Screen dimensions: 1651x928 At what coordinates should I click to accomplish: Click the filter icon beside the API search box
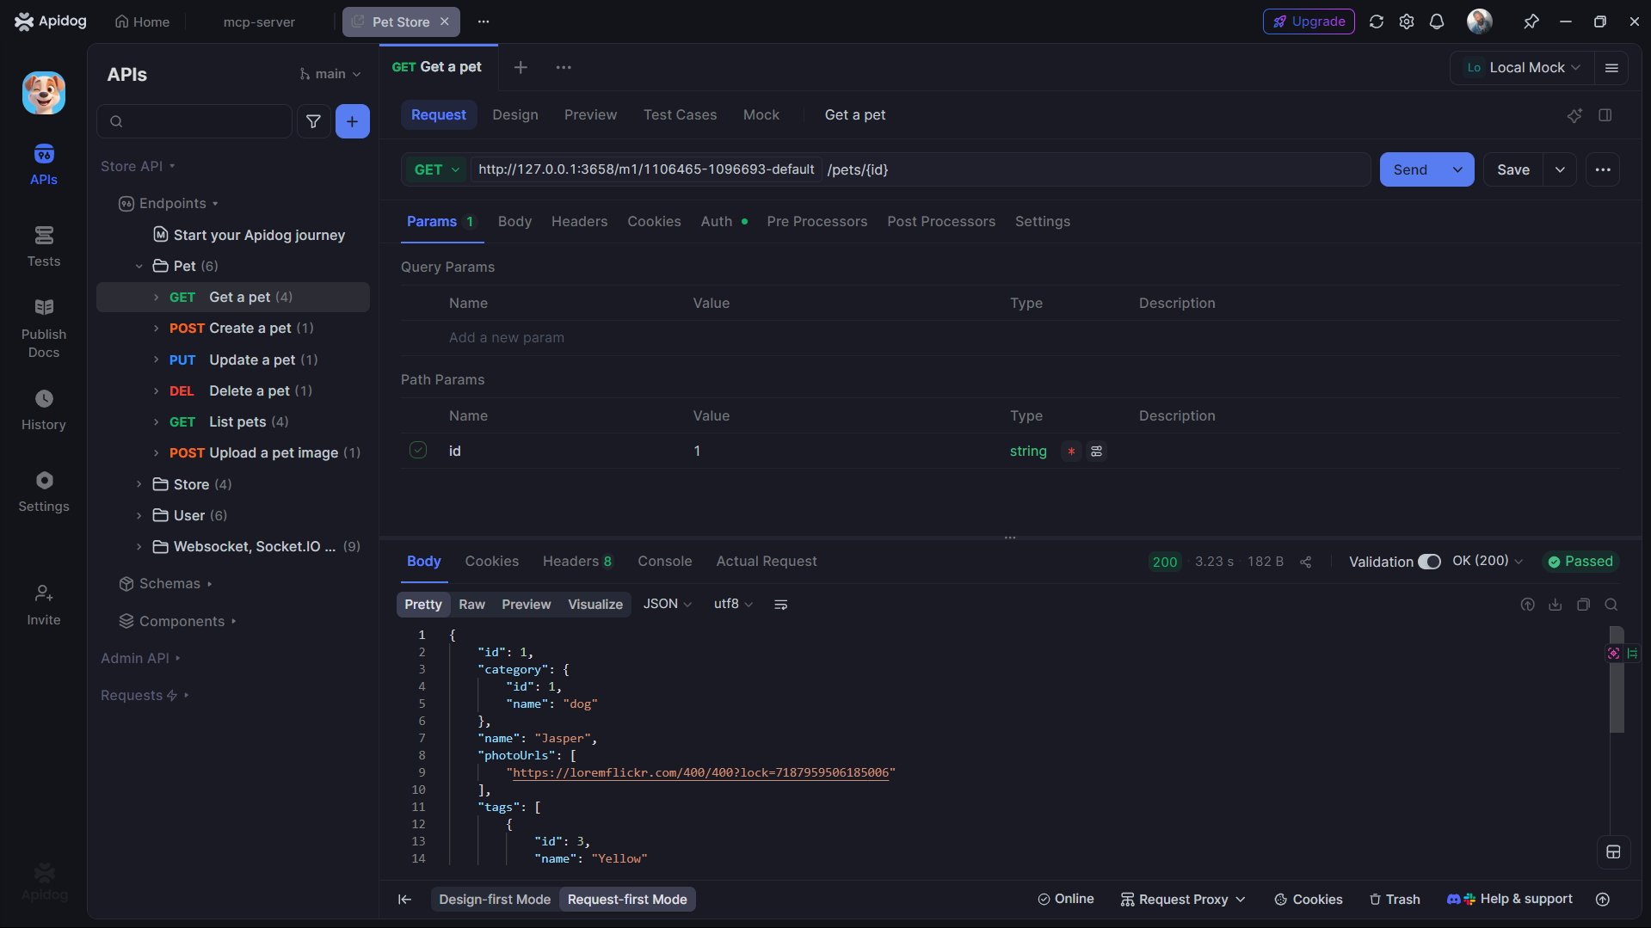tap(313, 121)
